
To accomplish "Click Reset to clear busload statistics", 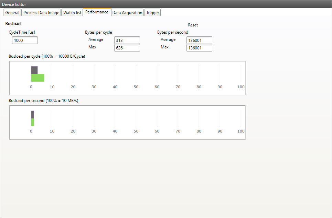I will [193, 25].
